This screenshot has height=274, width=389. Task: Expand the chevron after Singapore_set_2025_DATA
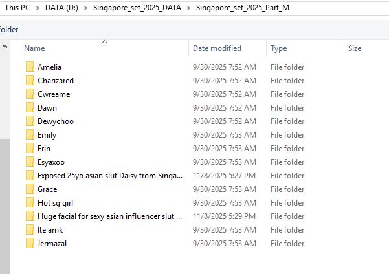tap(188, 8)
